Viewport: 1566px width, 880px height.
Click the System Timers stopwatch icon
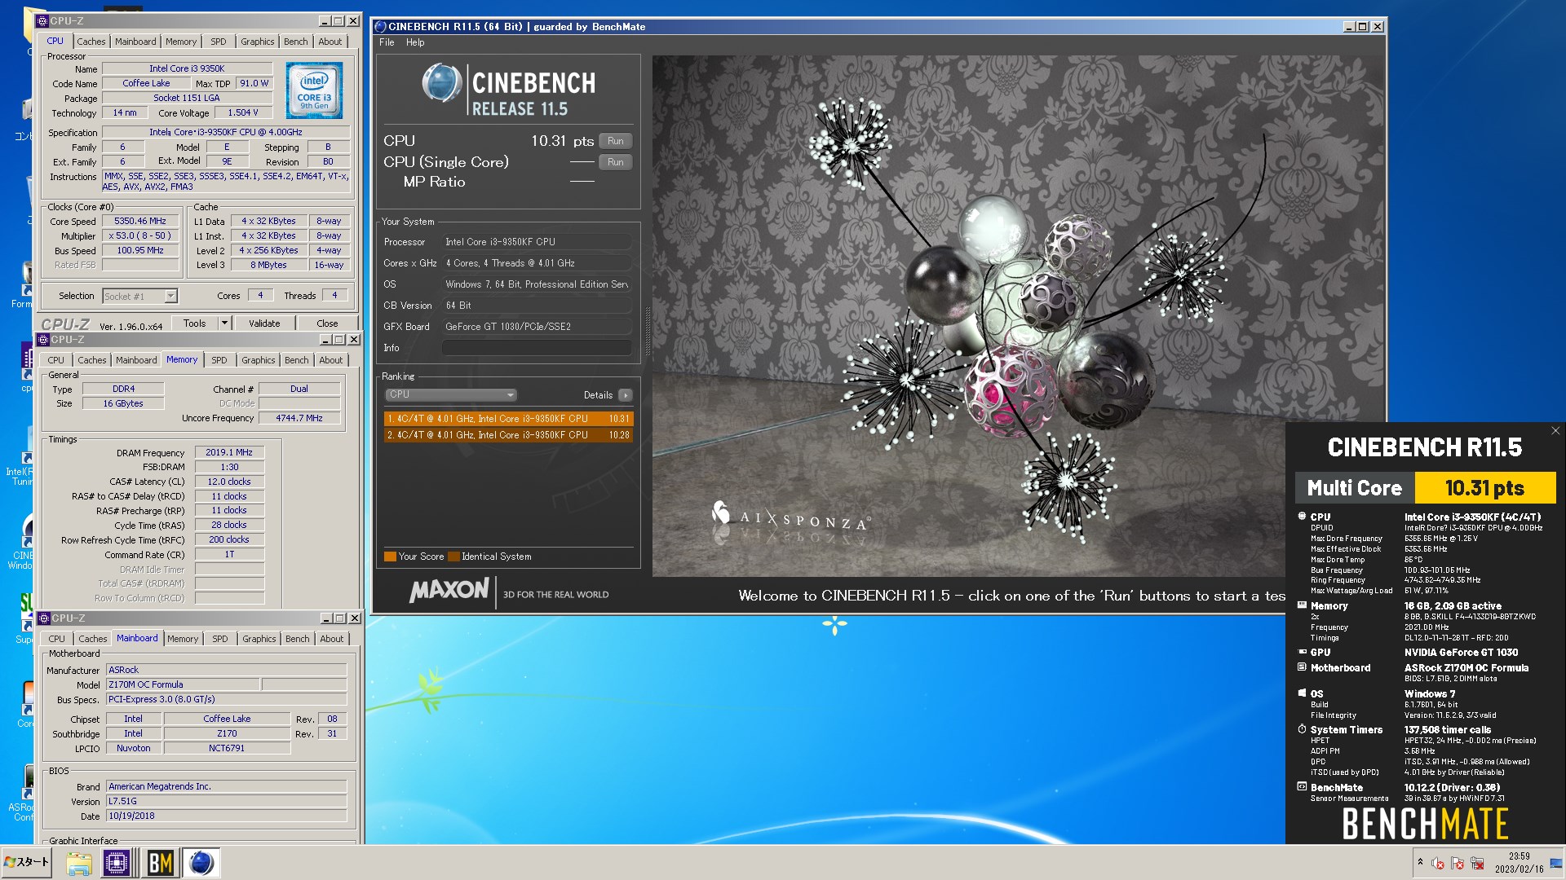tap(1302, 729)
